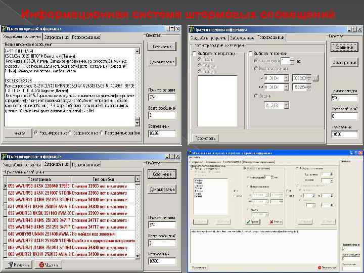Select row 028 WWUR53 UKSK 251007
This screenshot has width=364, height=273.
point(71,193)
